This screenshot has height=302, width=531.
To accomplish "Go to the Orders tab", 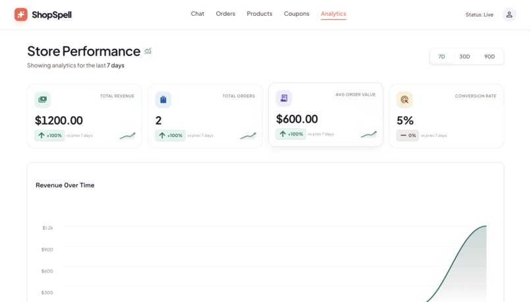I will point(225,14).
